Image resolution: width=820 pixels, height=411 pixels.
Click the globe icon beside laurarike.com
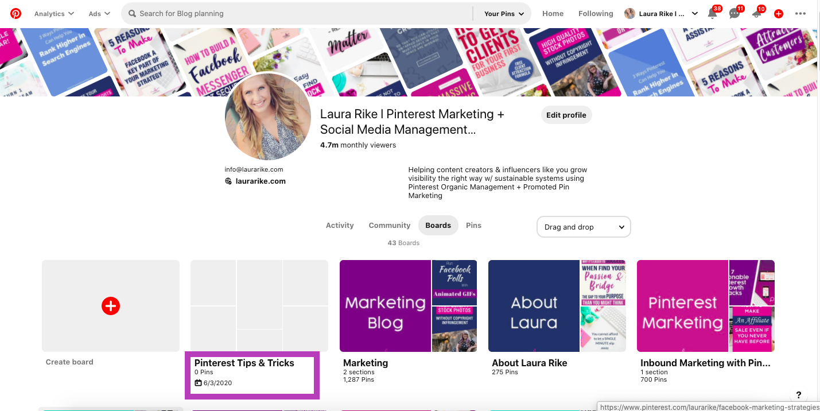[x=228, y=181]
